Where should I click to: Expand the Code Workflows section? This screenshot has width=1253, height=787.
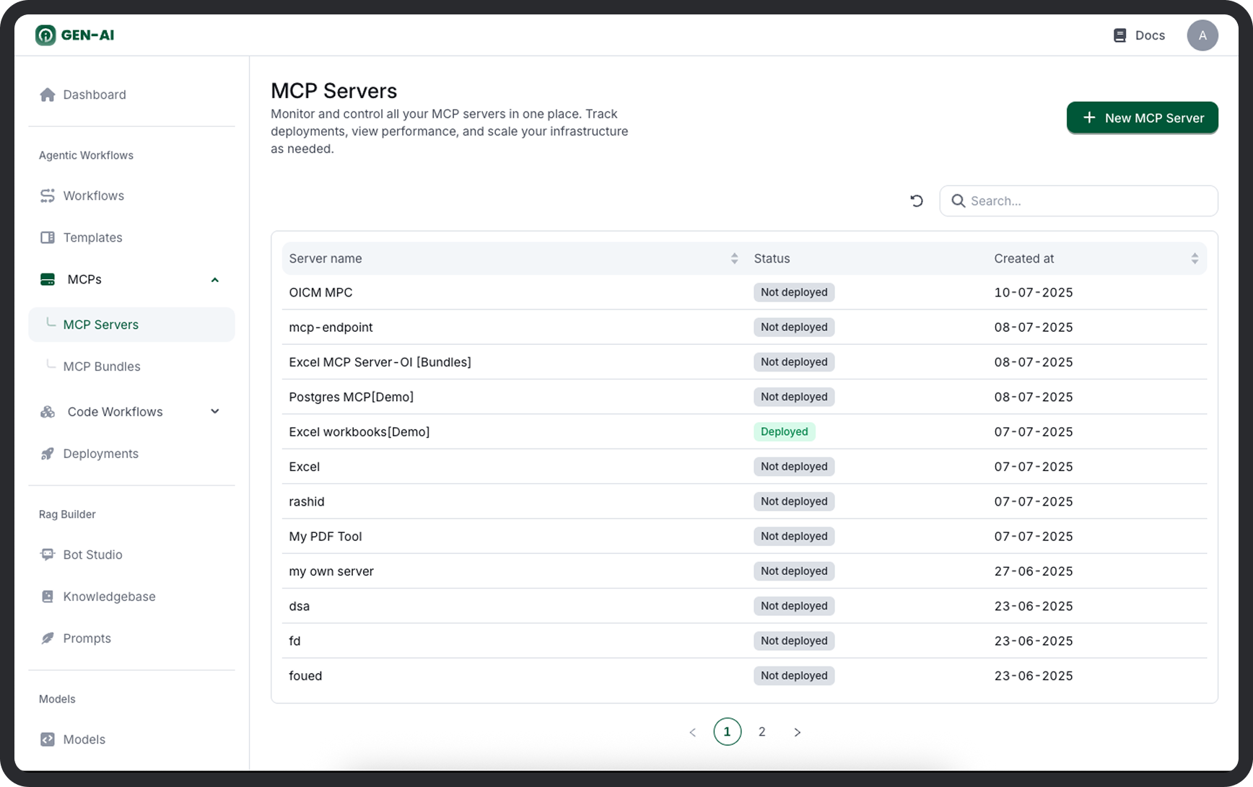(214, 412)
